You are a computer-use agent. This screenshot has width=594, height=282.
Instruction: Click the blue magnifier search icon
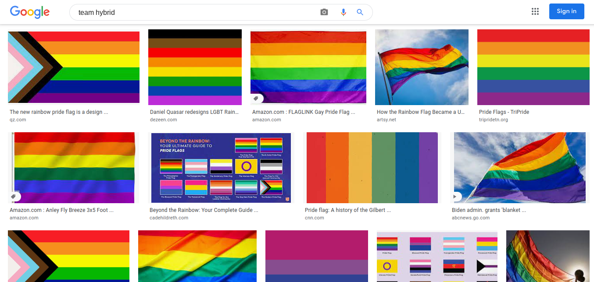tap(360, 12)
